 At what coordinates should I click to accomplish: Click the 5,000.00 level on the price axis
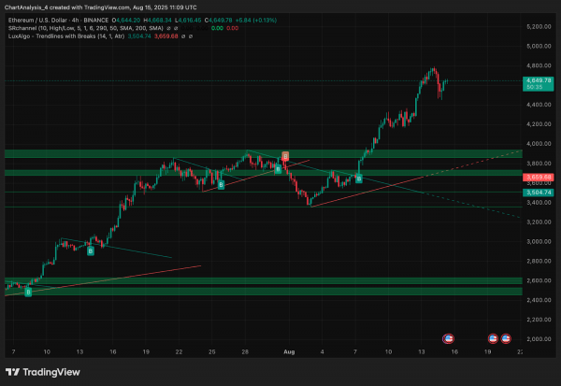(539, 46)
